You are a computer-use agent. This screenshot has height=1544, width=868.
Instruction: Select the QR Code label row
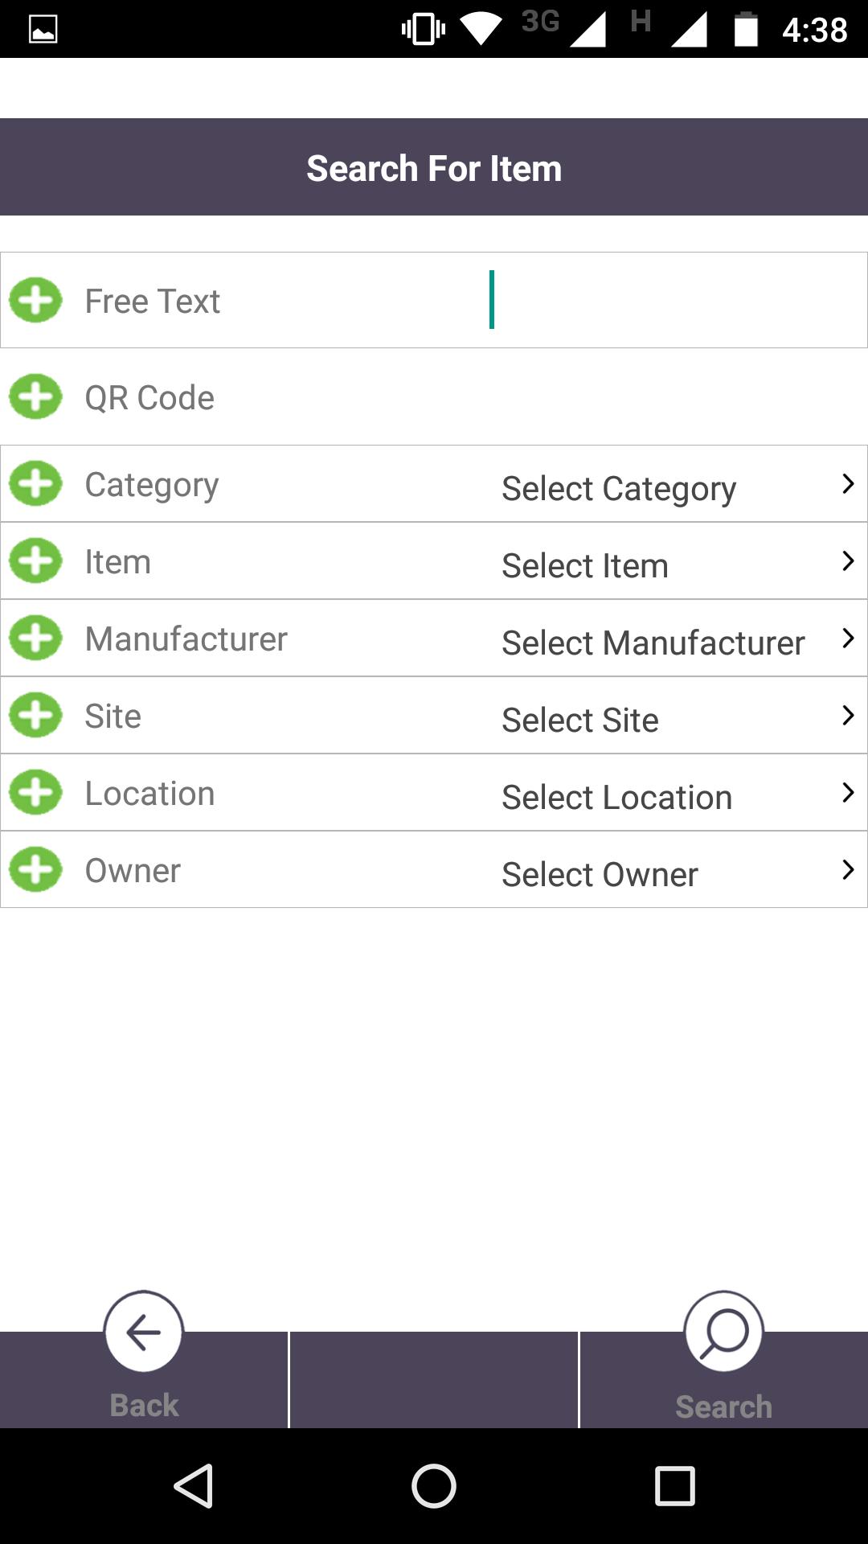coord(434,396)
